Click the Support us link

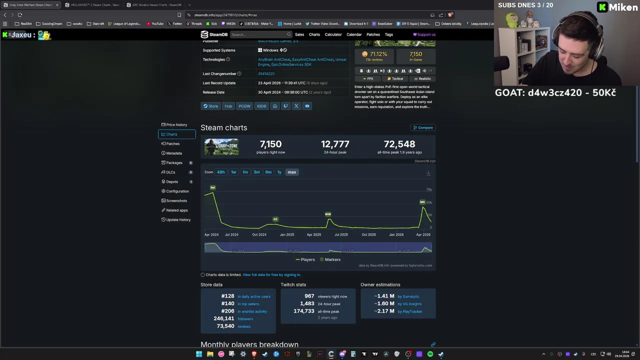pos(424,34)
